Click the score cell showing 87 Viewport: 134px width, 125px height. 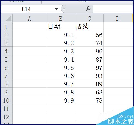point(89,59)
